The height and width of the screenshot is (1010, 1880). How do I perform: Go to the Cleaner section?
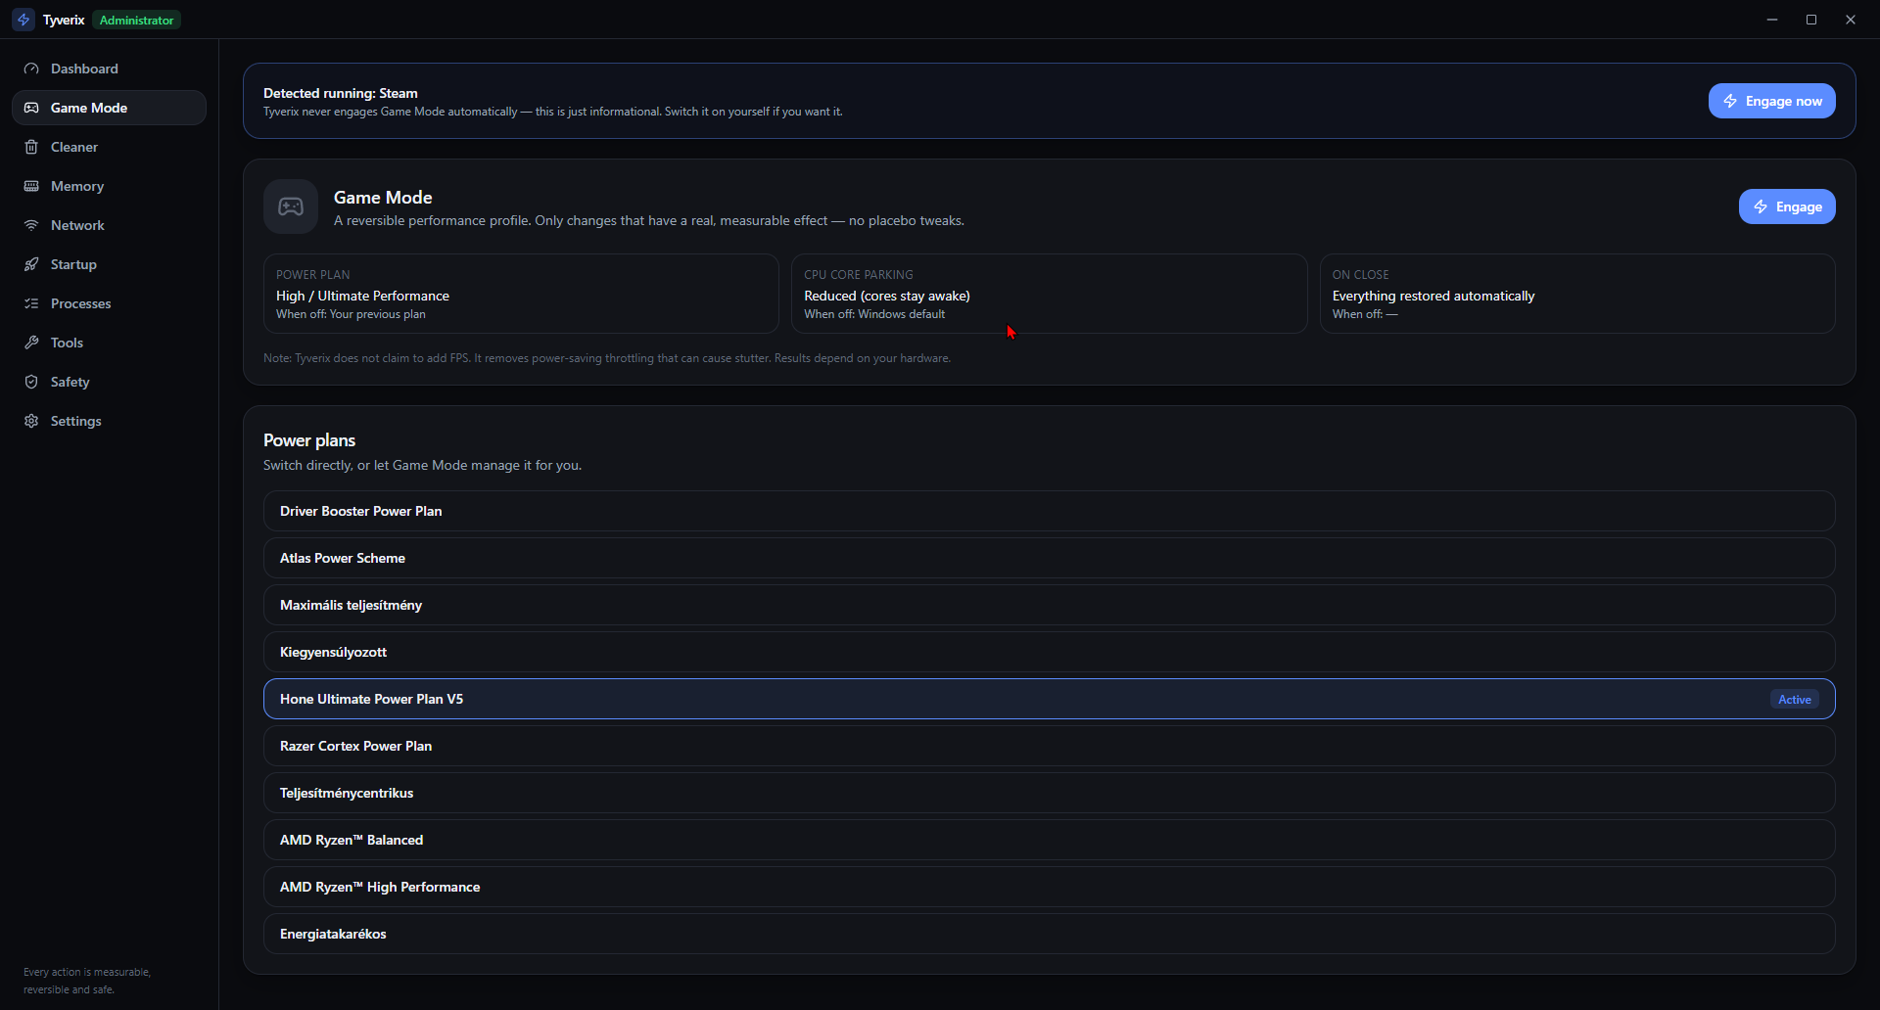[x=109, y=147]
